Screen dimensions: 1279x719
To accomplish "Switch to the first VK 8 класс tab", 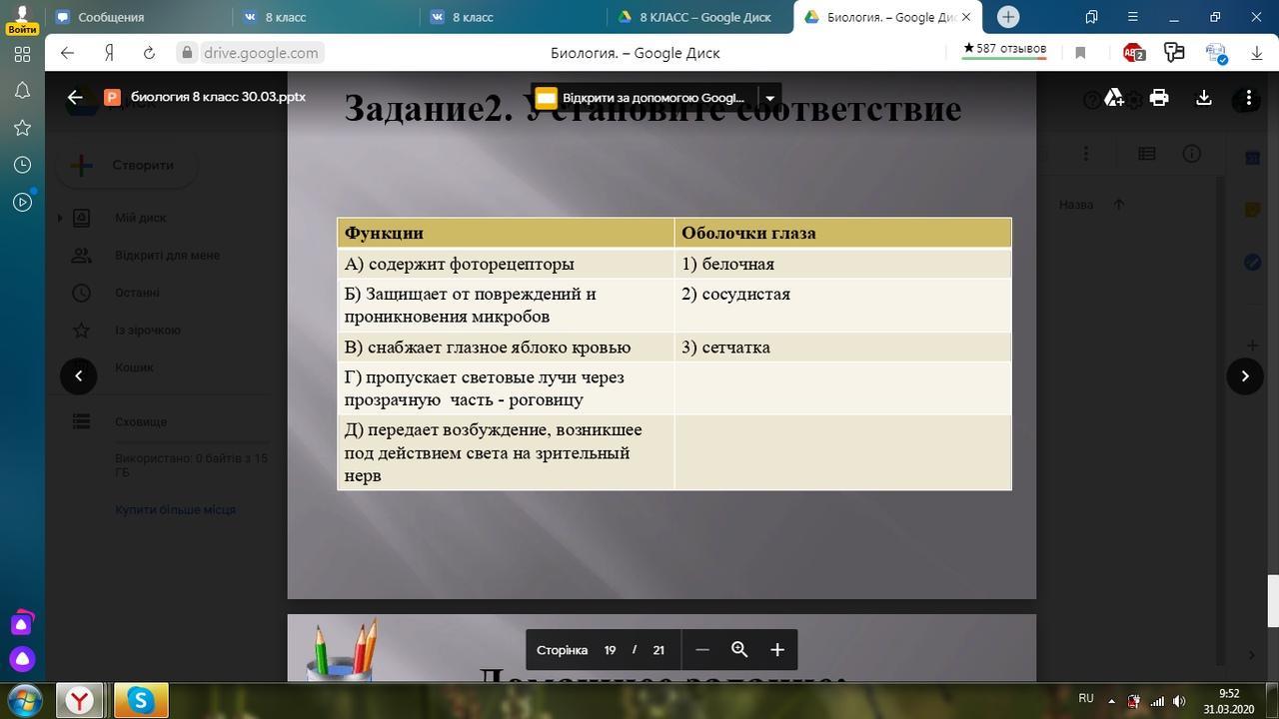I will pos(327,17).
